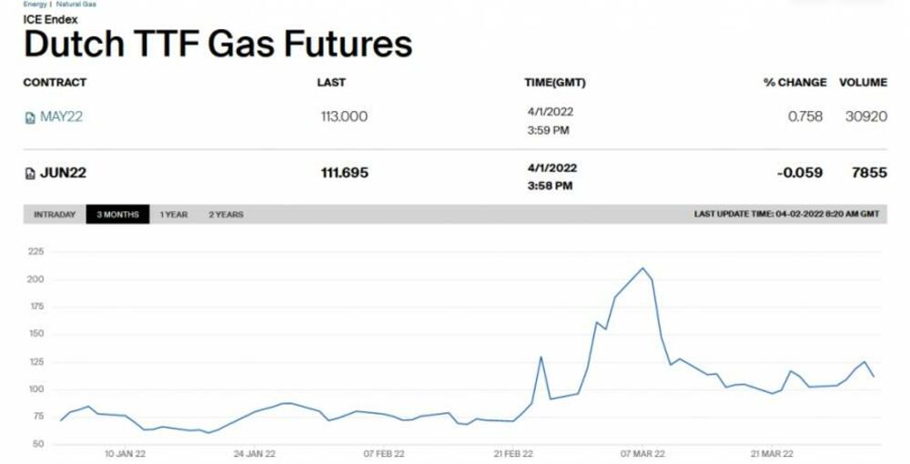Click the price spike after 21 FEB 22

(541, 357)
